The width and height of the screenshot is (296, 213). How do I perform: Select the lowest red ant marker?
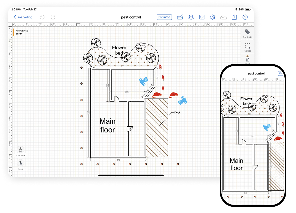[x=163, y=88]
